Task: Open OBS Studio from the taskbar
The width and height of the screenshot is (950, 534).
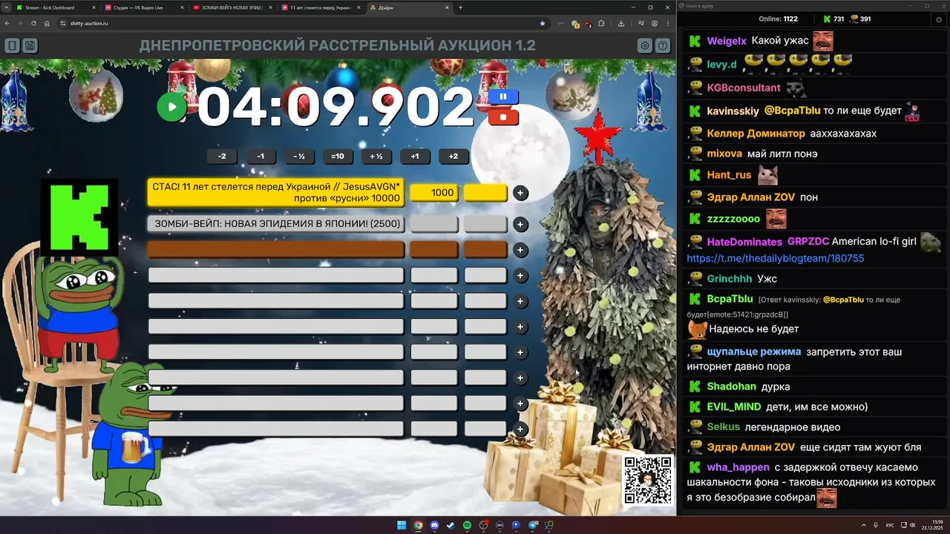Action: coord(484,525)
